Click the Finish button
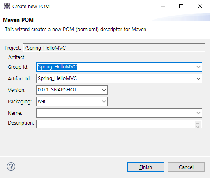 click(x=146, y=167)
